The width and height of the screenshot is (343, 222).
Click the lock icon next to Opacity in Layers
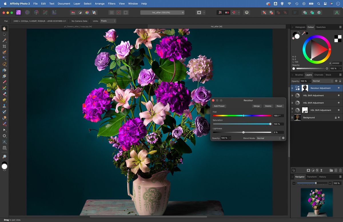340,81
